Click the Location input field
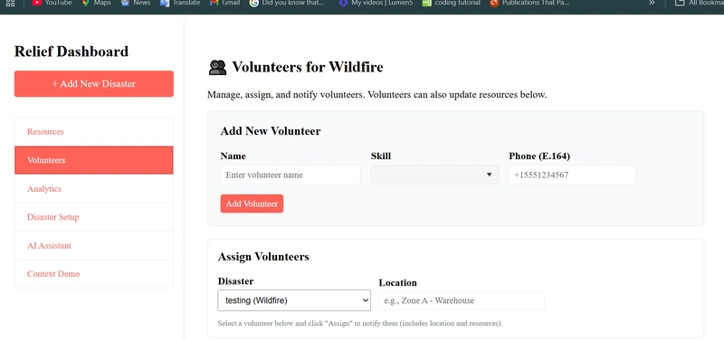The width and height of the screenshot is (724, 340). pos(462,301)
